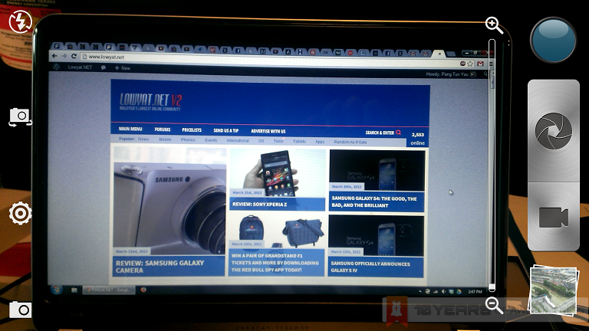The height and width of the screenshot is (331, 589).
Task: Click the volume tray icon on laptop
Action: [443, 292]
